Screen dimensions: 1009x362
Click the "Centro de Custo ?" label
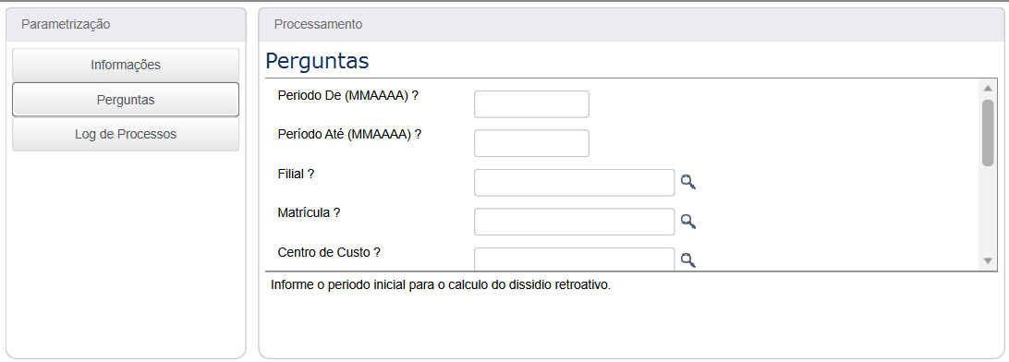[329, 252]
